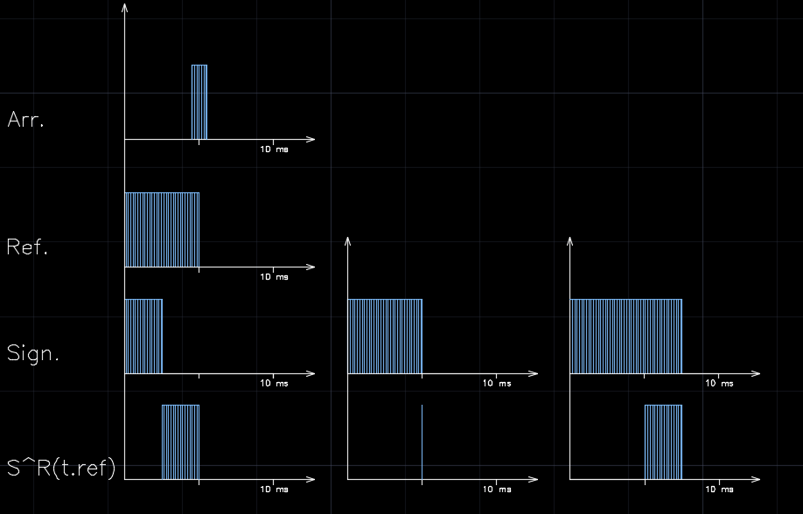Pick "10 ms" on the middle chart's S^R axis
The width and height of the screenshot is (803, 514).
coord(497,490)
